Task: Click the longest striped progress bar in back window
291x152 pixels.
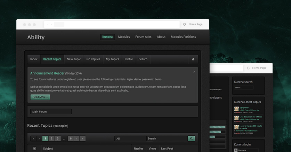Action: (x=217, y=127)
